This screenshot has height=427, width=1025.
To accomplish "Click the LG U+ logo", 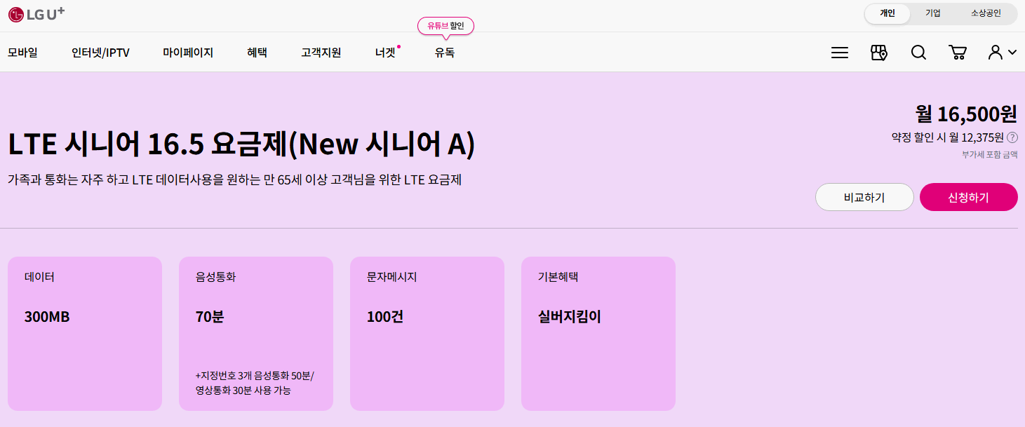I will (x=36, y=13).
